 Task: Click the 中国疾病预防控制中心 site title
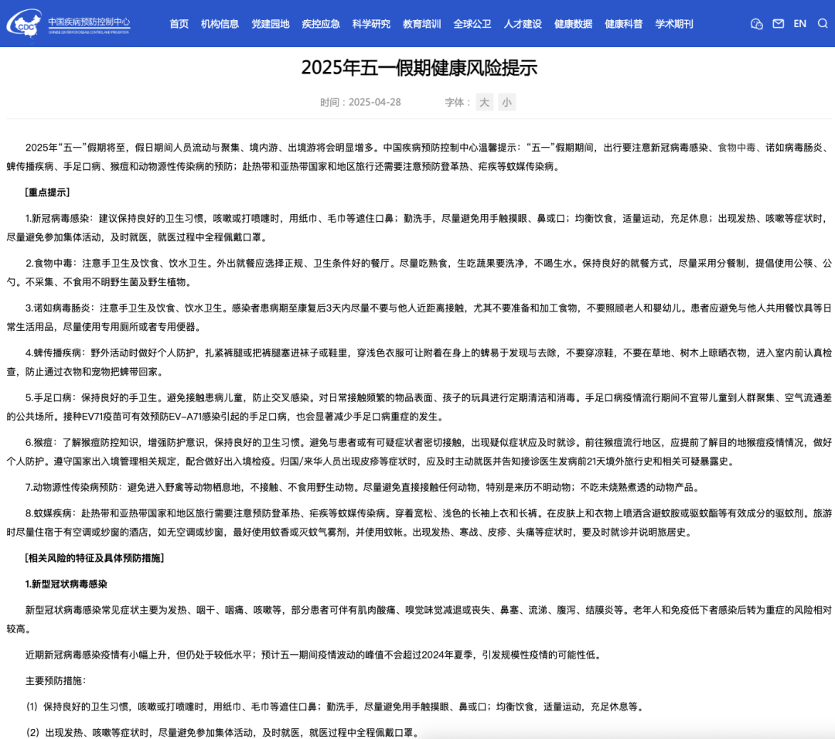pyautogui.click(x=89, y=22)
